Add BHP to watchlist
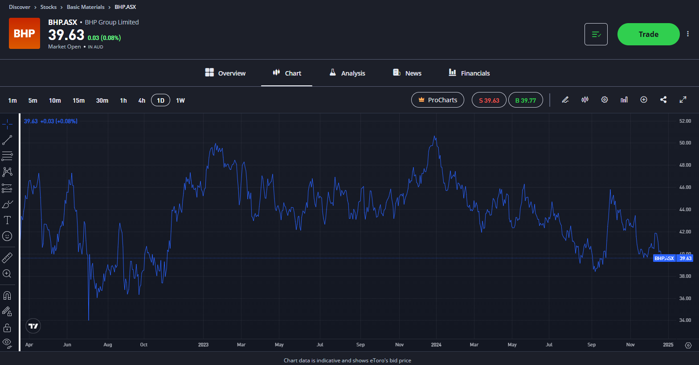The image size is (699, 365). tap(596, 34)
